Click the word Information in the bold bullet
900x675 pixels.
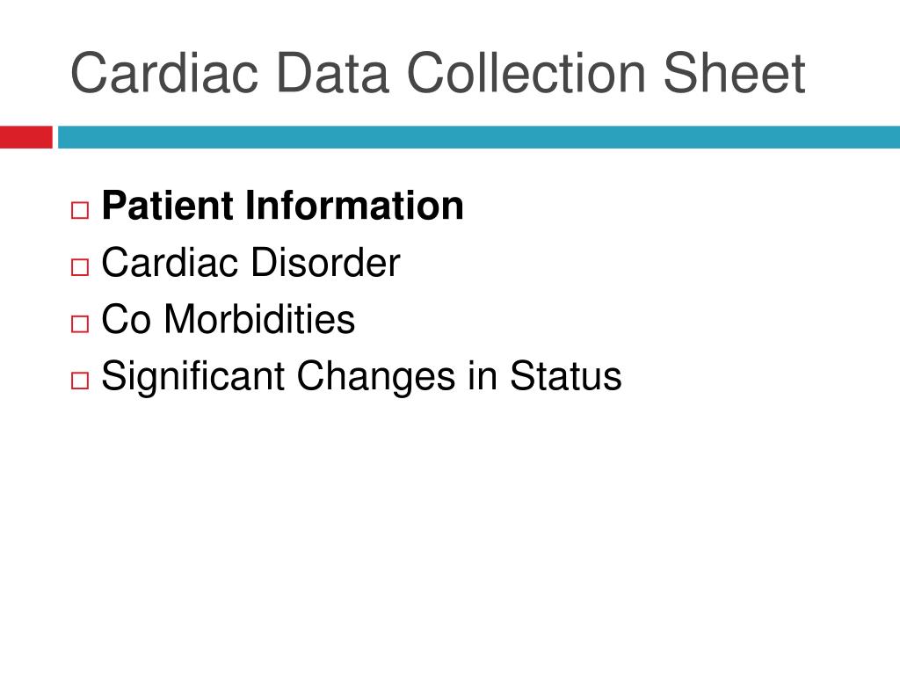(x=355, y=206)
